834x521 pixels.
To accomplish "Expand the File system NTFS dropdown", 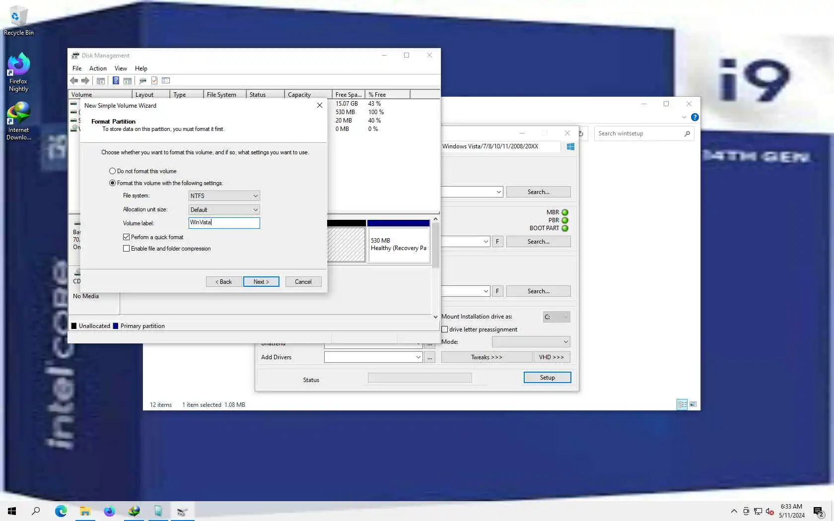I will coord(224,196).
